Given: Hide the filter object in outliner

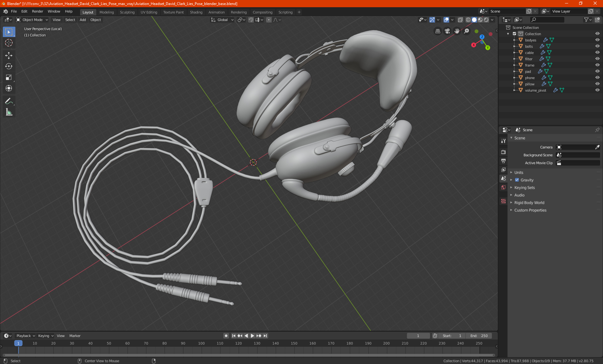Looking at the screenshot, I should [597, 59].
